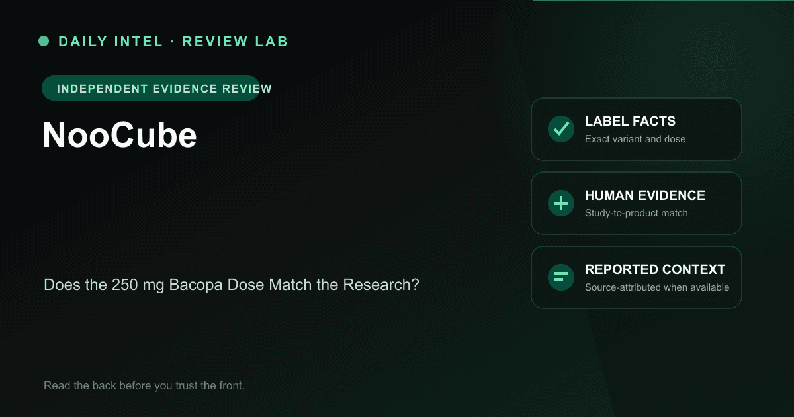Click the REPORTED CONTEXT card title
The height and width of the screenshot is (417, 794).
(655, 270)
